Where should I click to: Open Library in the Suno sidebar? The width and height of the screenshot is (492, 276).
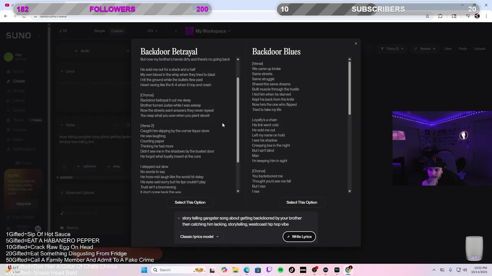pyautogui.click(x=16, y=100)
